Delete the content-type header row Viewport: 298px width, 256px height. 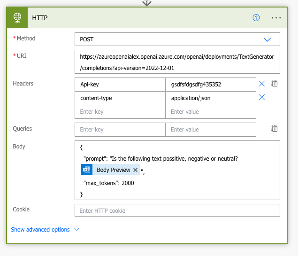click(262, 97)
